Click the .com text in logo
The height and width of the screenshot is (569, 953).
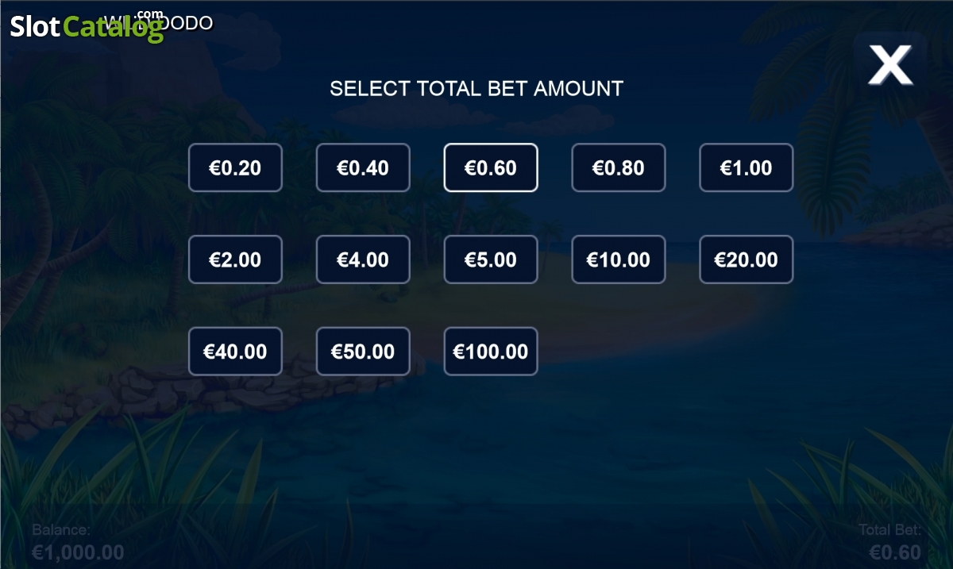(149, 14)
